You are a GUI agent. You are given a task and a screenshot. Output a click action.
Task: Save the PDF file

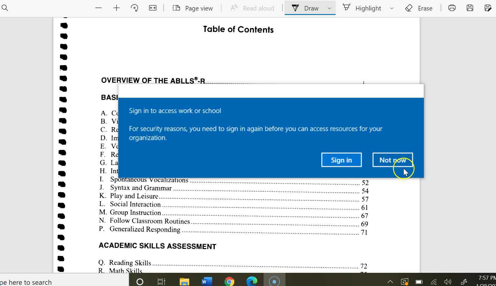470,8
